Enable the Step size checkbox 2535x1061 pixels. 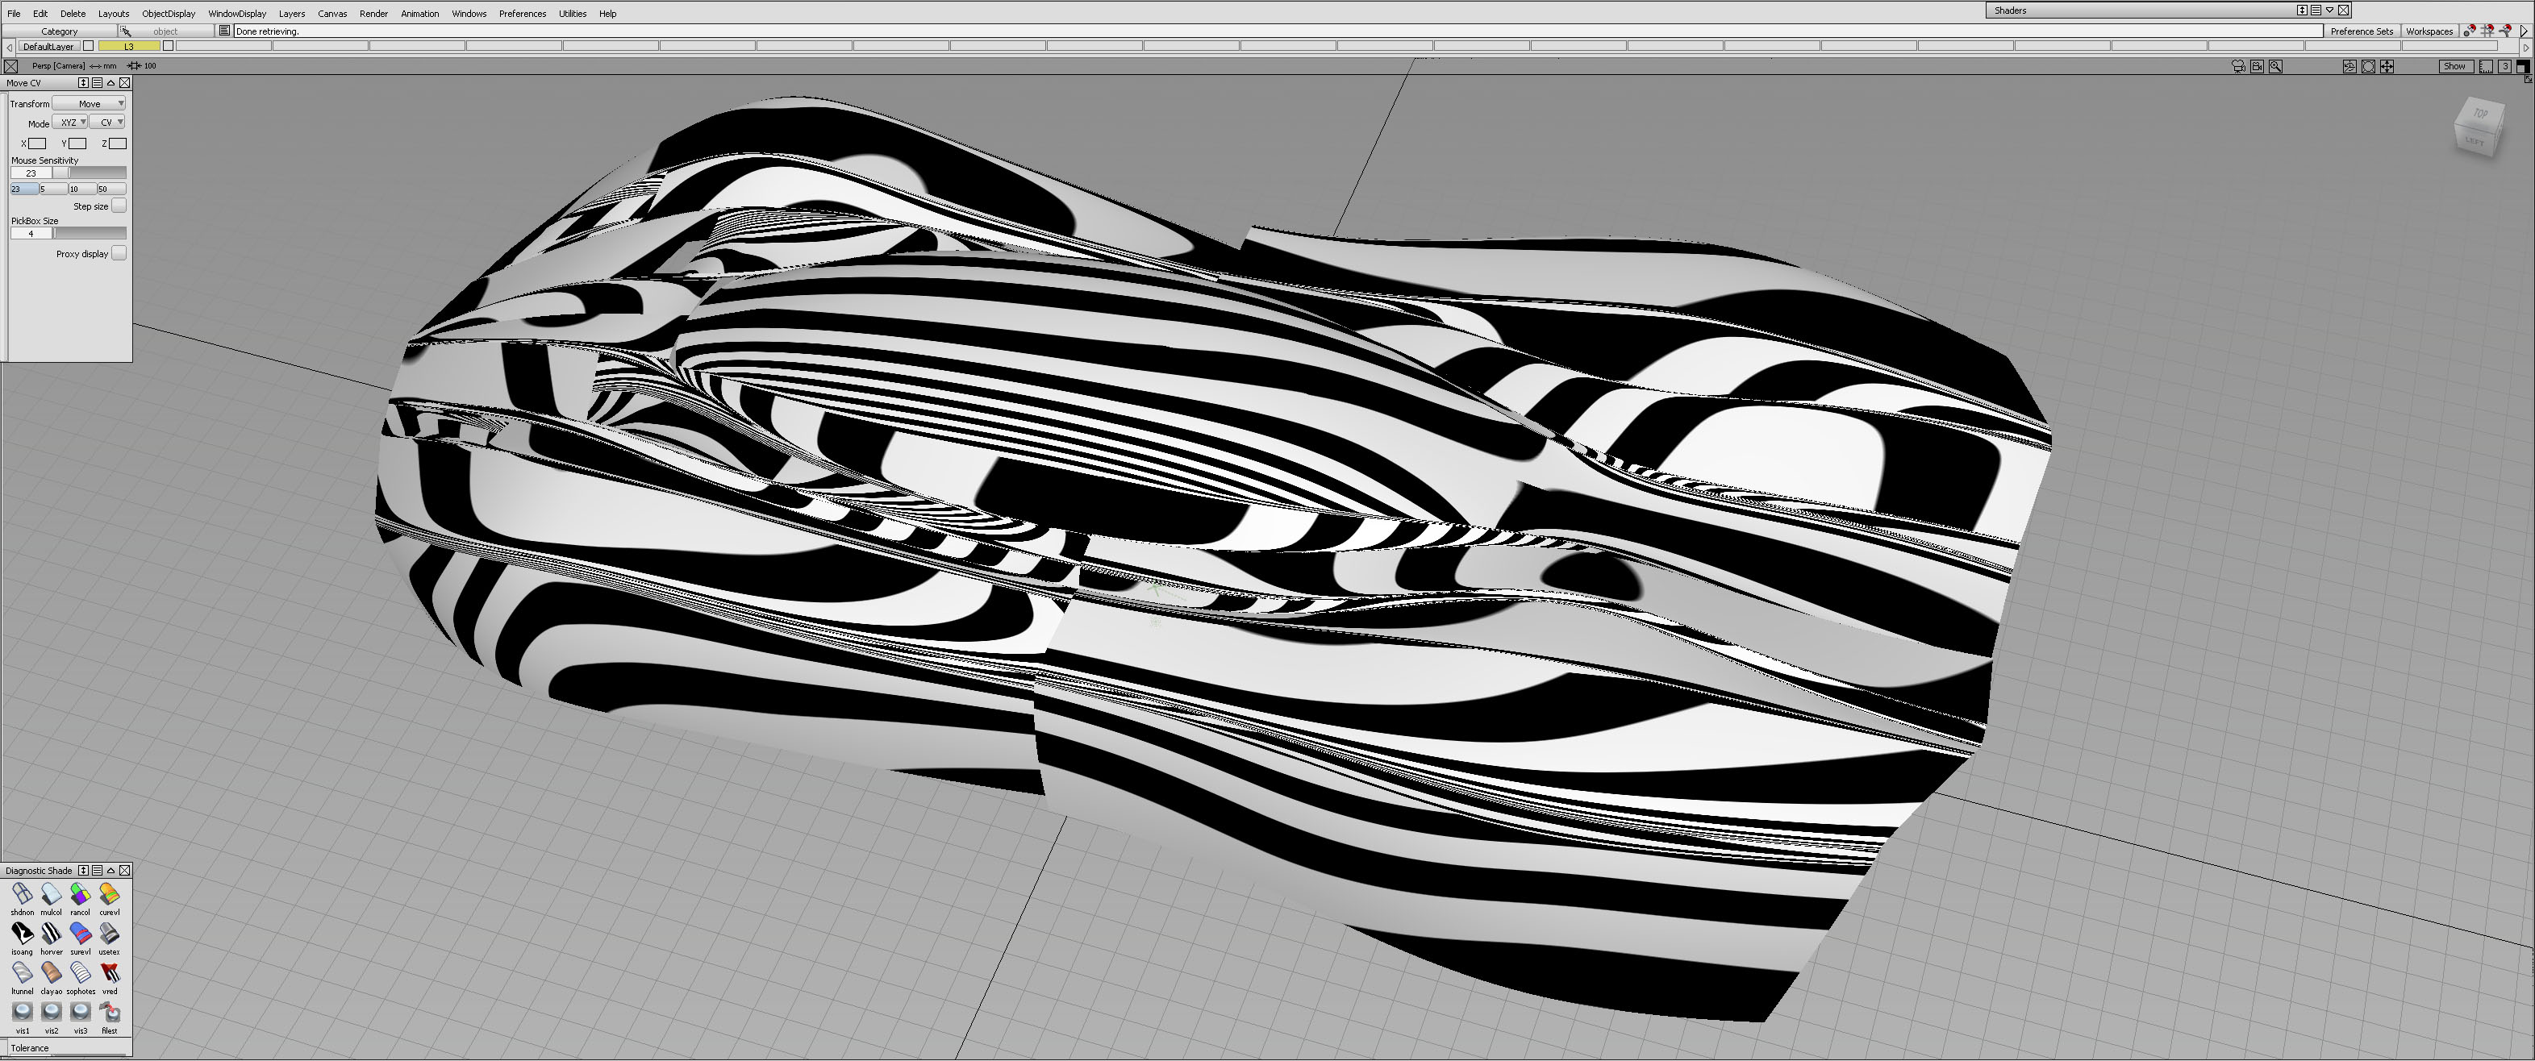click(118, 206)
